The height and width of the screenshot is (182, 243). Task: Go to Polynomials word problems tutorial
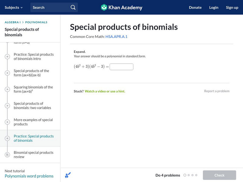pos(29,176)
